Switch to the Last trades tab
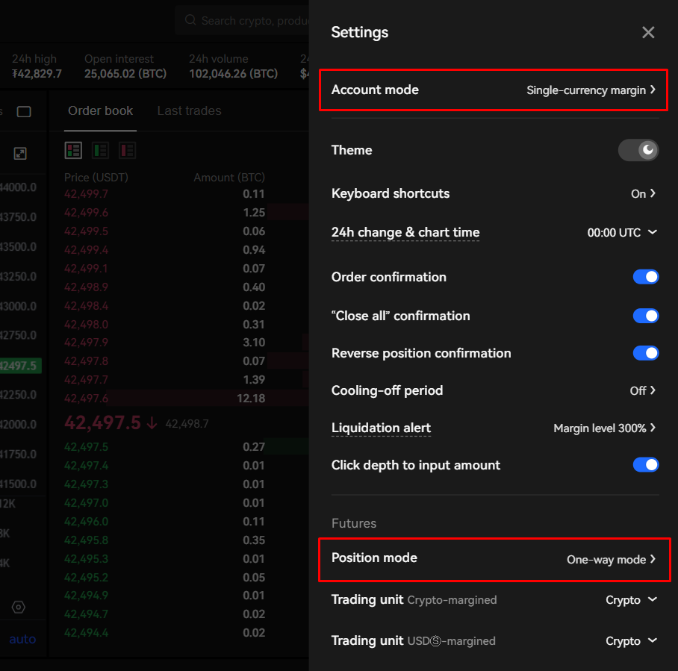678x671 pixels. pos(189,111)
